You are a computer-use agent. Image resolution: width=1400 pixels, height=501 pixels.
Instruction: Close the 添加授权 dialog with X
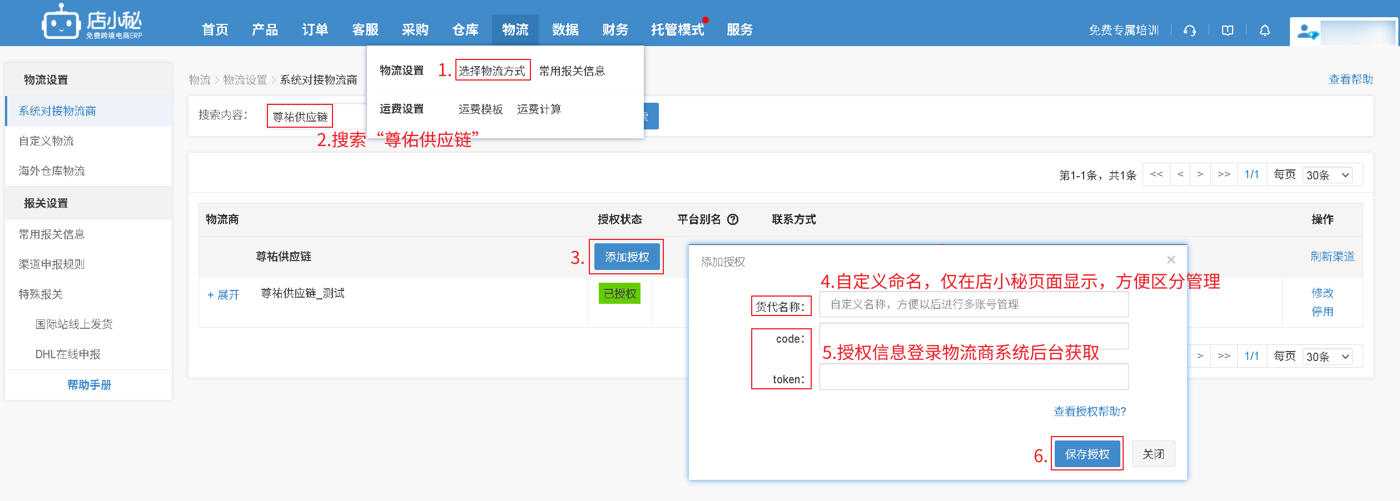pos(1171,260)
